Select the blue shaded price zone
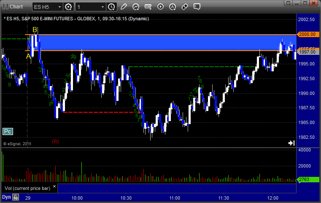The height and width of the screenshot is (203, 321). coord(164,42)
